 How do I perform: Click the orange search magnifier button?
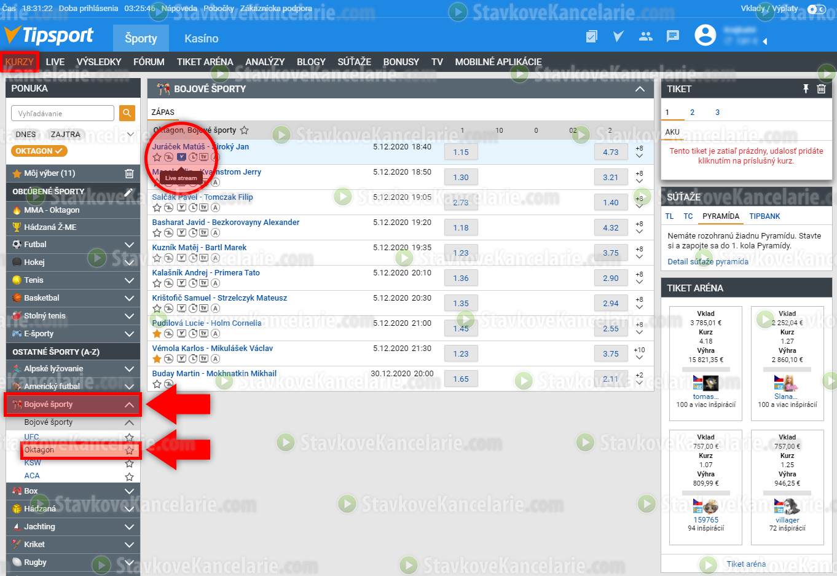coord(127,113)
